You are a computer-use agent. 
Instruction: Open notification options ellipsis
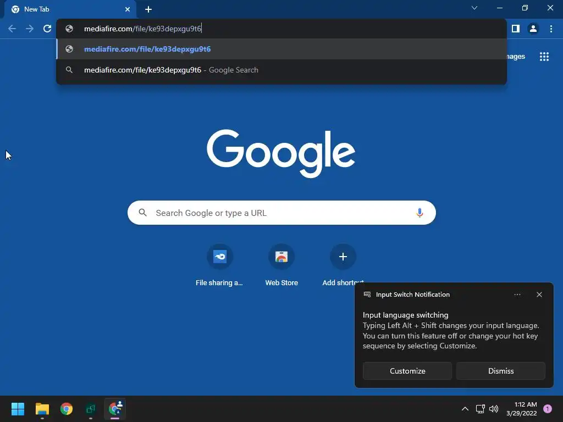tap(517, 295)
